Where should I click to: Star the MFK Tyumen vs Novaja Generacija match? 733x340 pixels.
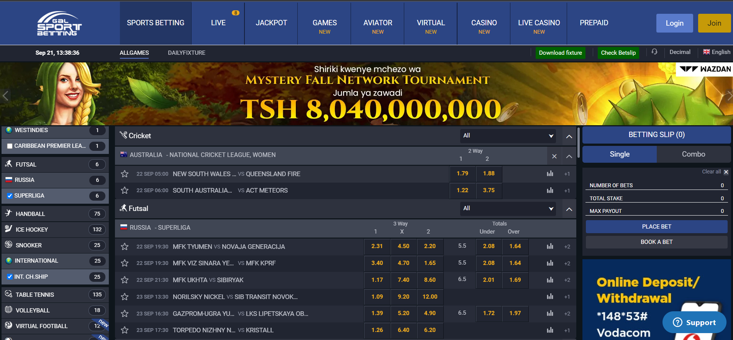click(x=125, y=247)
